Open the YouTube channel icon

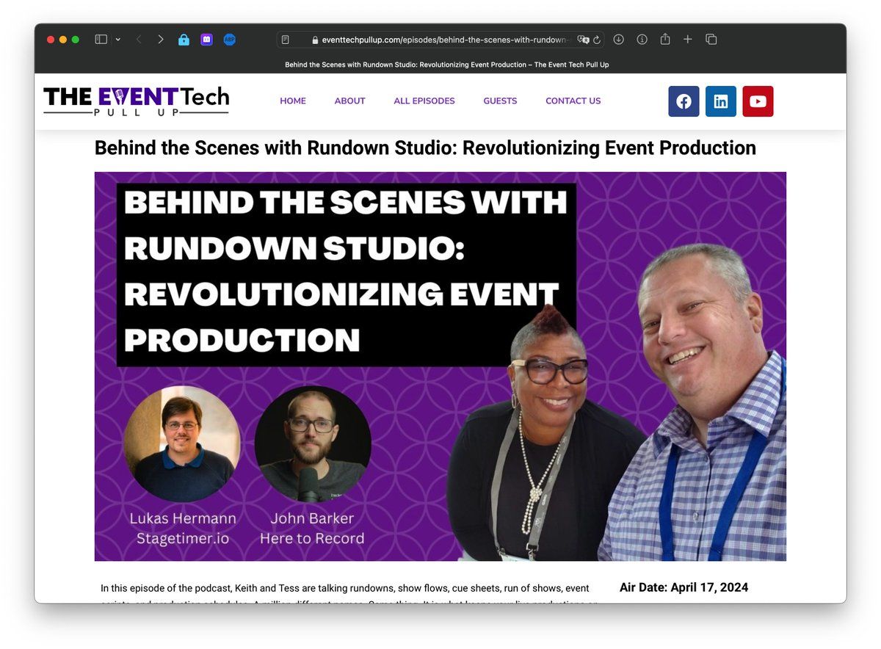[x=758, y=101]
